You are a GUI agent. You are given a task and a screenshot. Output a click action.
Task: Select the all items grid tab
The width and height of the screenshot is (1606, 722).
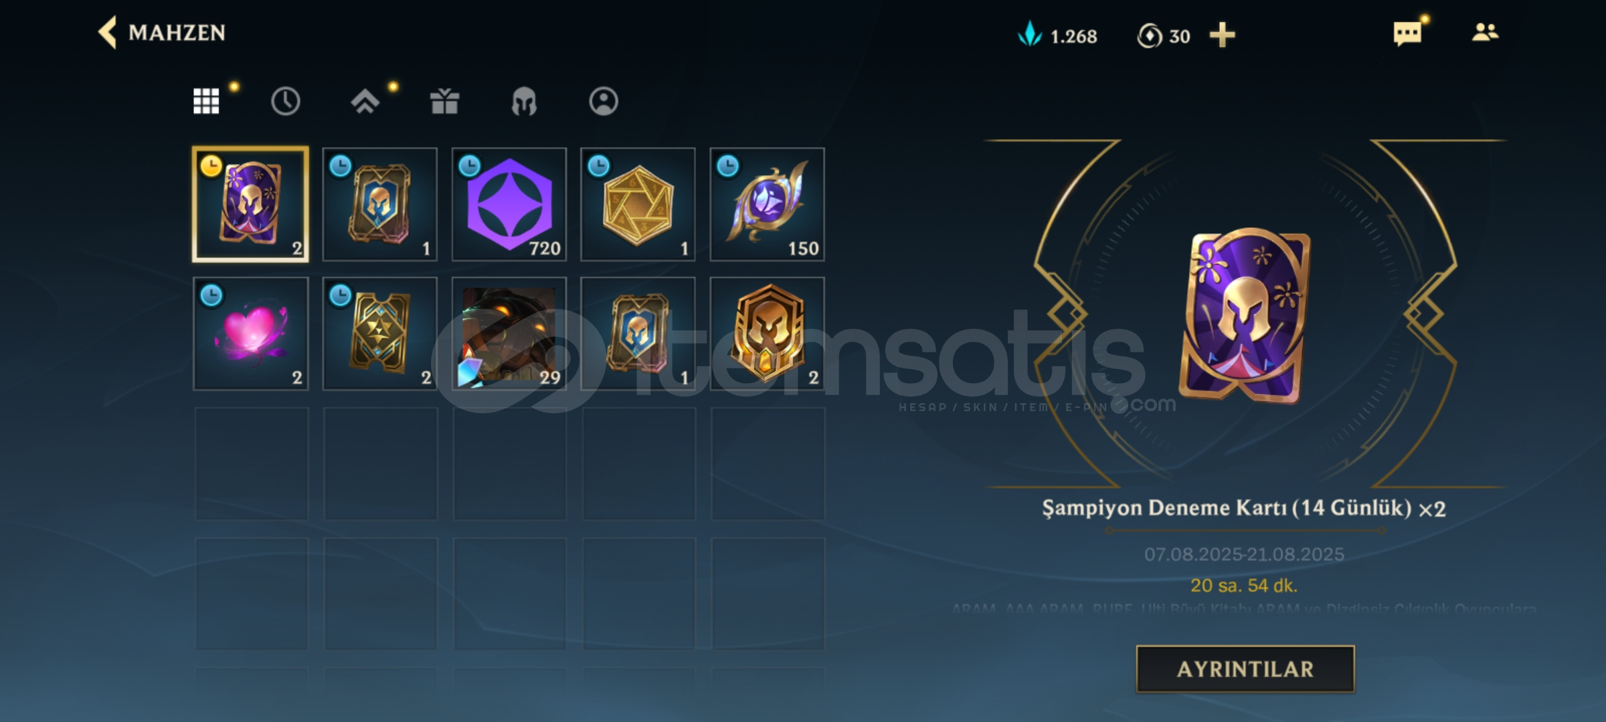206,101
